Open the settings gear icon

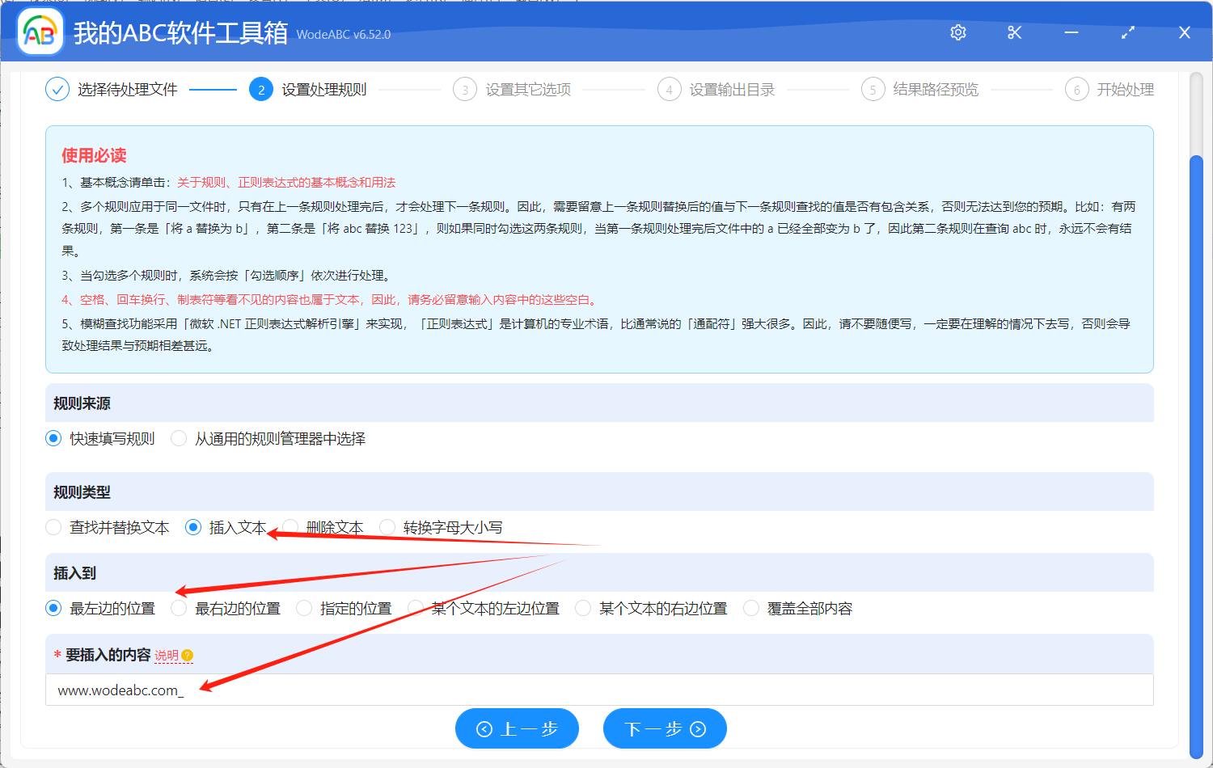click(x=957, y=32)
